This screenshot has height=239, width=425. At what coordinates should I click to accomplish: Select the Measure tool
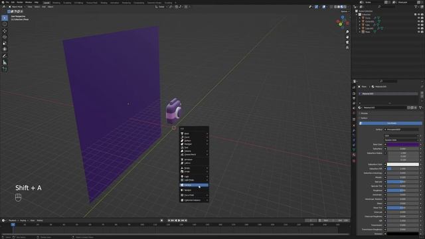(5, 62)
